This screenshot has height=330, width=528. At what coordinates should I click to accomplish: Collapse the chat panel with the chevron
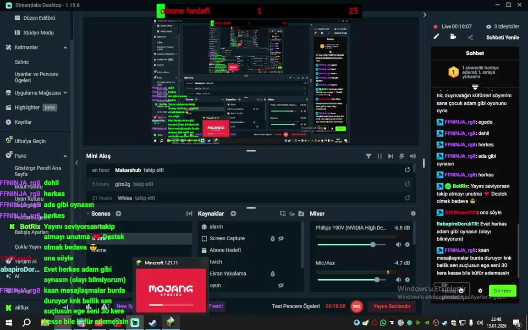pos(424,15)
